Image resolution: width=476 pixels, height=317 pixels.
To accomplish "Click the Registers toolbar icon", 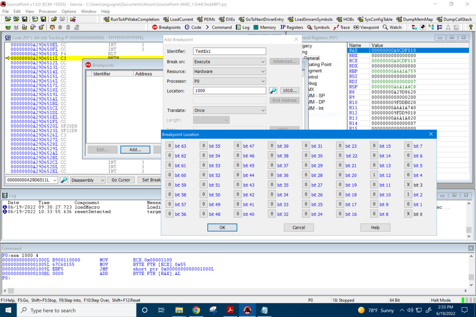I will point(291,27).
